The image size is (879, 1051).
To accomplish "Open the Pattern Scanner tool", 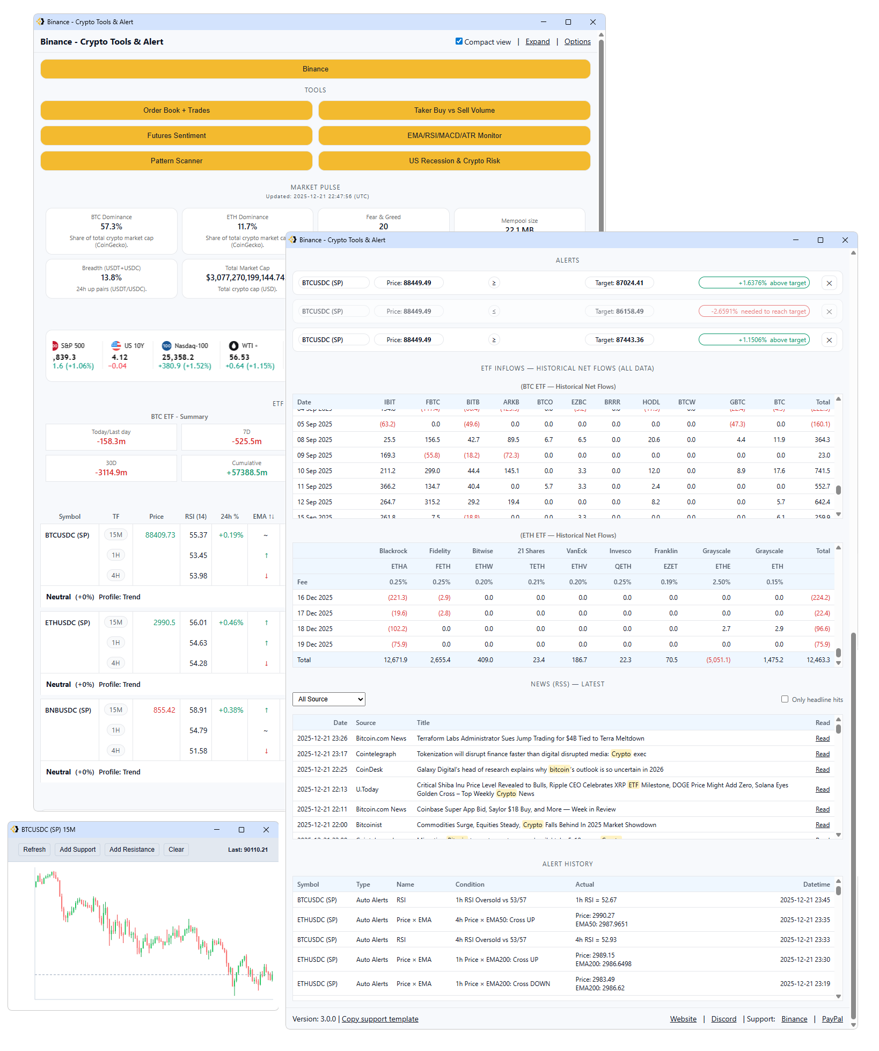I will pyautogui.click(x=177, y=161).
